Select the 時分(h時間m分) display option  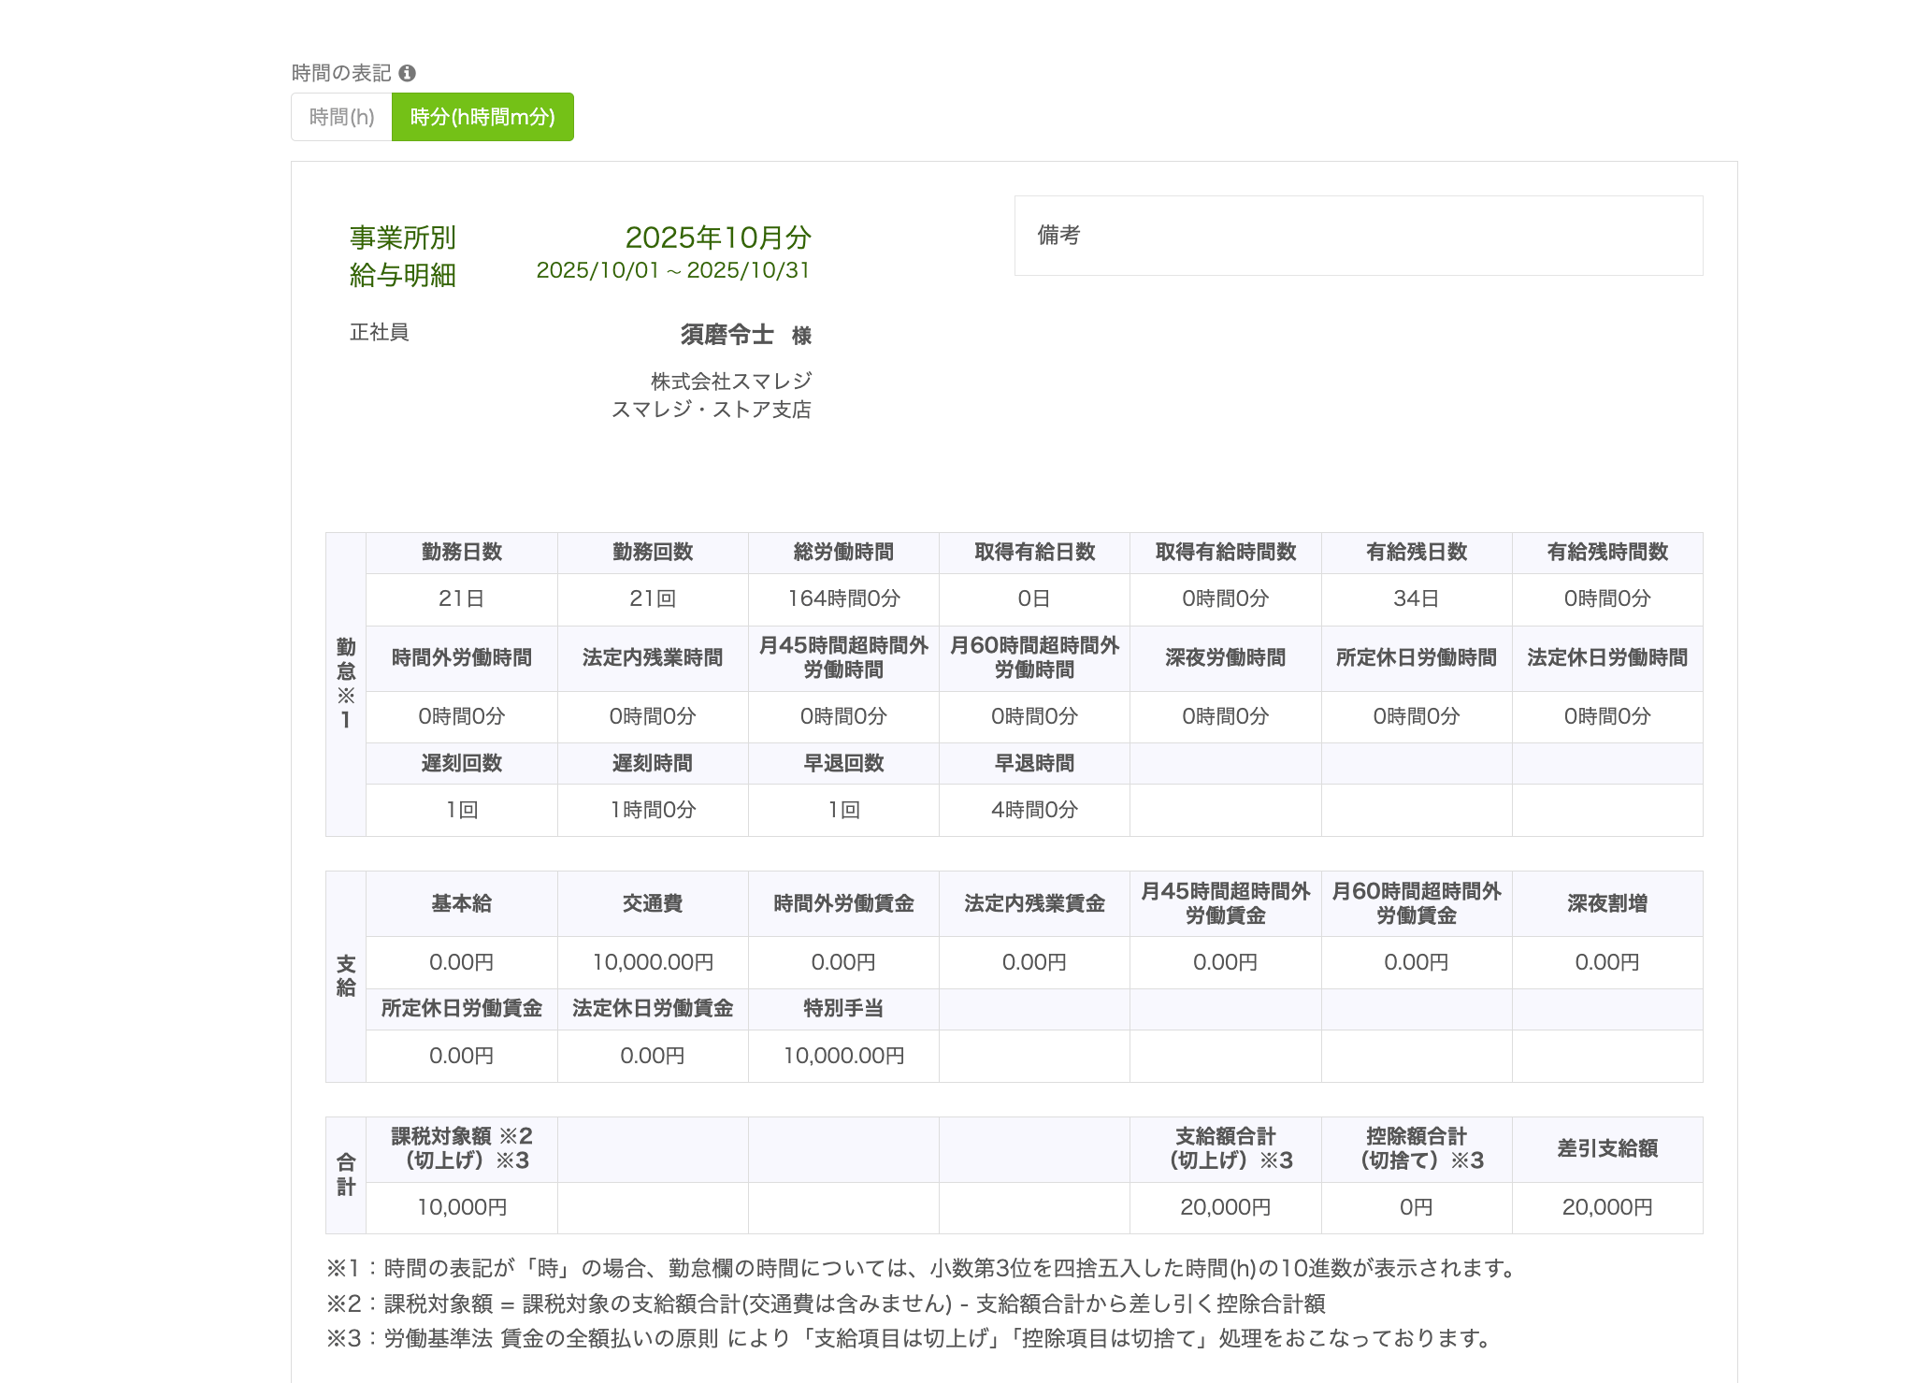pyautogui.click(x=482, y=117)
